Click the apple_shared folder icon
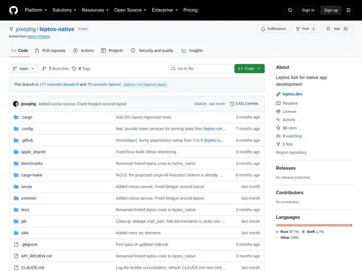This screenshot has height=271, width=362. (x=16, y=152)
